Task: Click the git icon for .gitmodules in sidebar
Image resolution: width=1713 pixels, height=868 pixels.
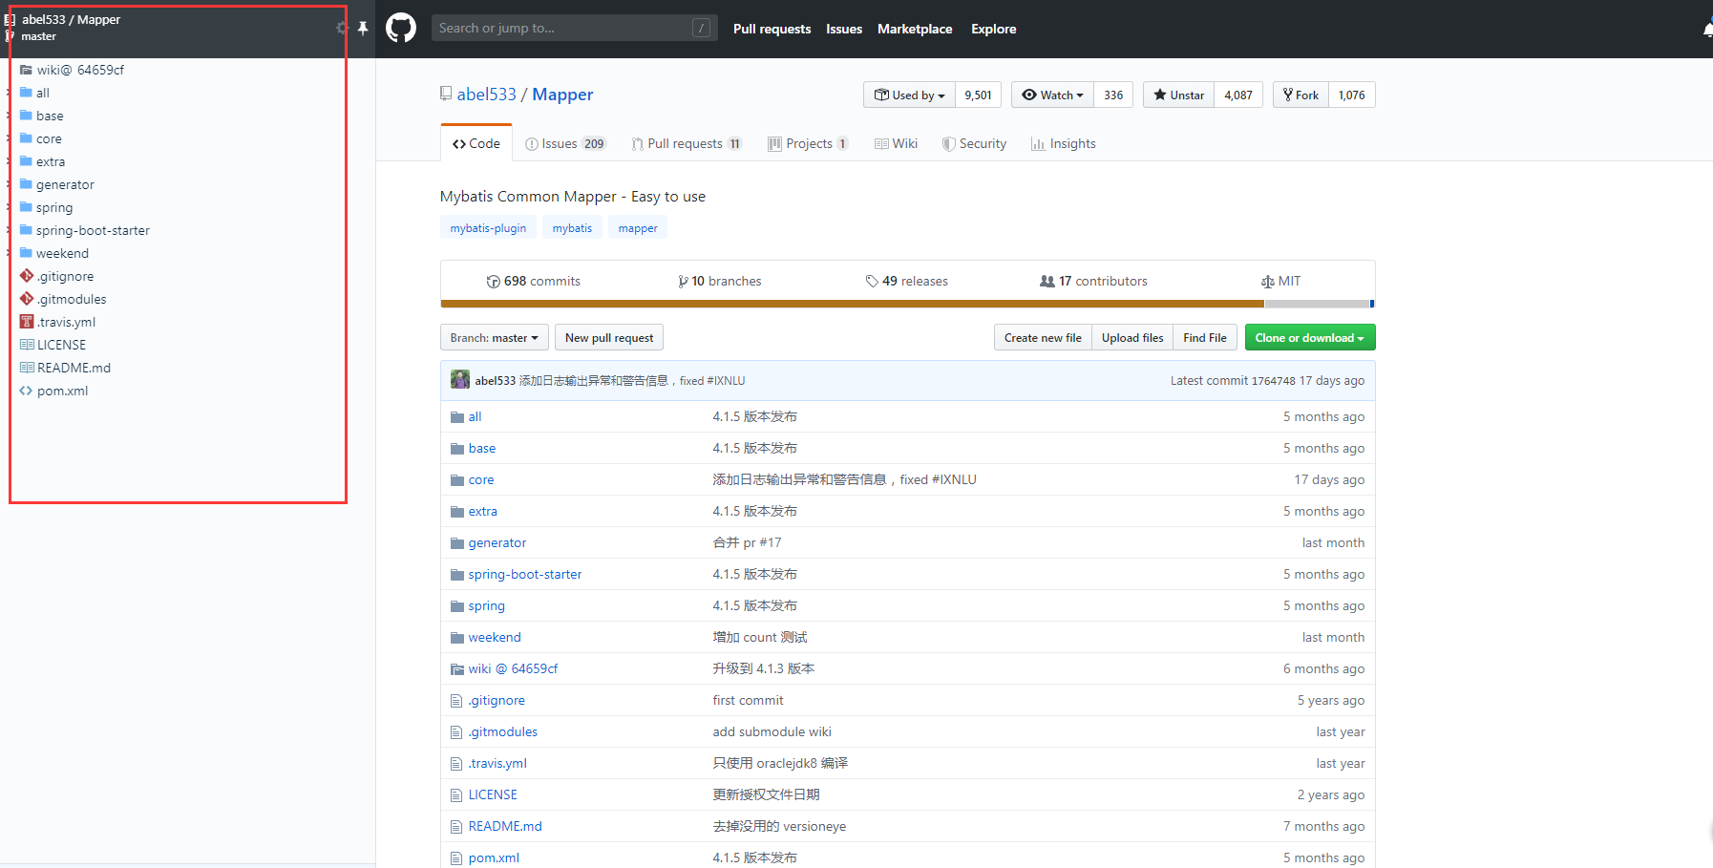Action: coord(27,299)
